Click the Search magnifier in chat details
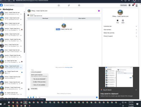141x107 pixels. (123, 20)
